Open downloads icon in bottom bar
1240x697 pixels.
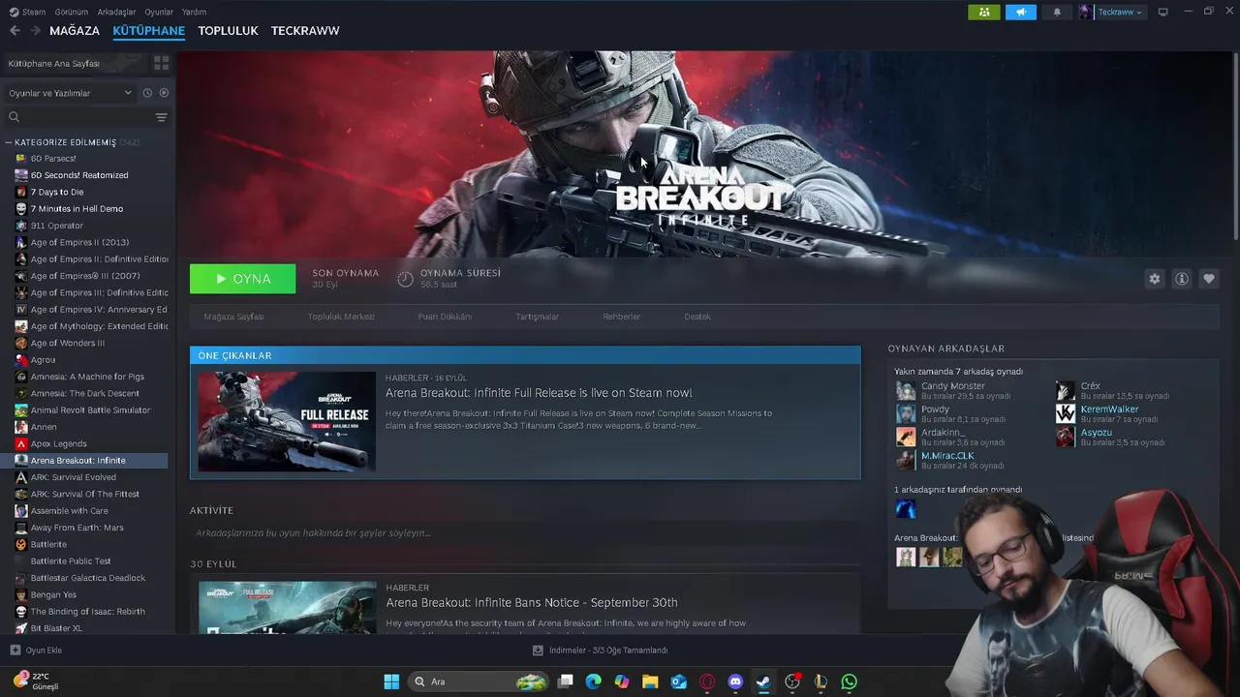tap(538, 651)
